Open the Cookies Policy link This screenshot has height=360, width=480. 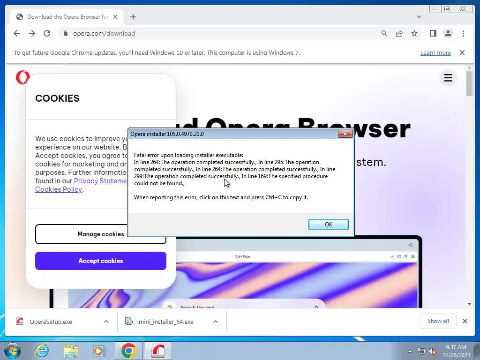pyautogui.click(x=59, y=189)
